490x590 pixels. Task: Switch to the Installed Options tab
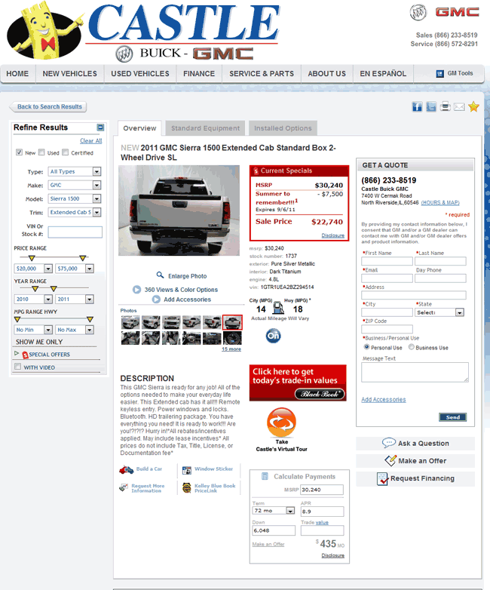pos(283,128)
